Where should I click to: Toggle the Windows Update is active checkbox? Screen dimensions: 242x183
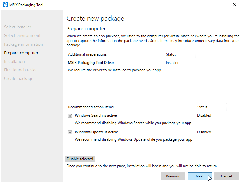coord(70,132)
